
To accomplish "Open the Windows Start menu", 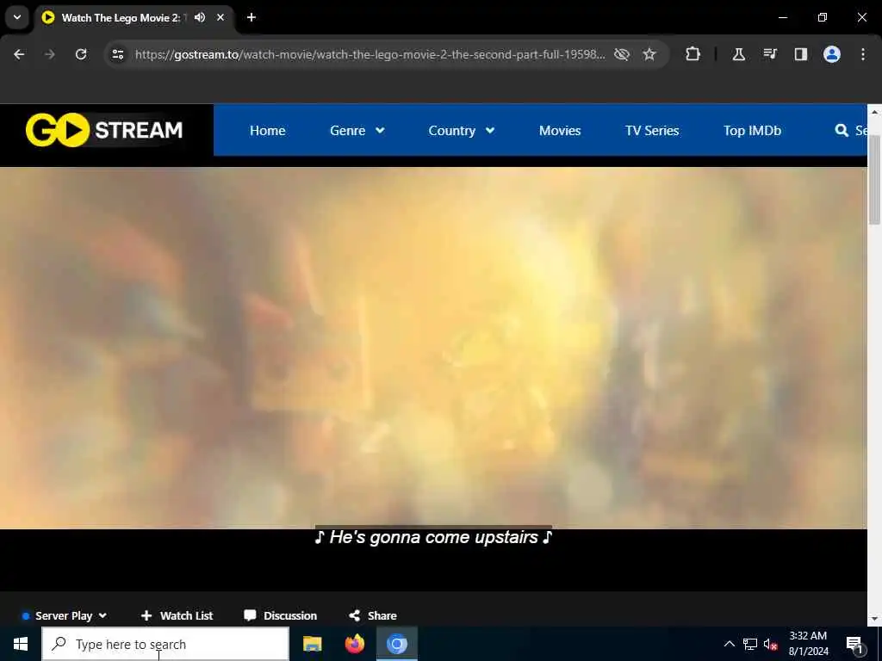I will tap(21, 644).
